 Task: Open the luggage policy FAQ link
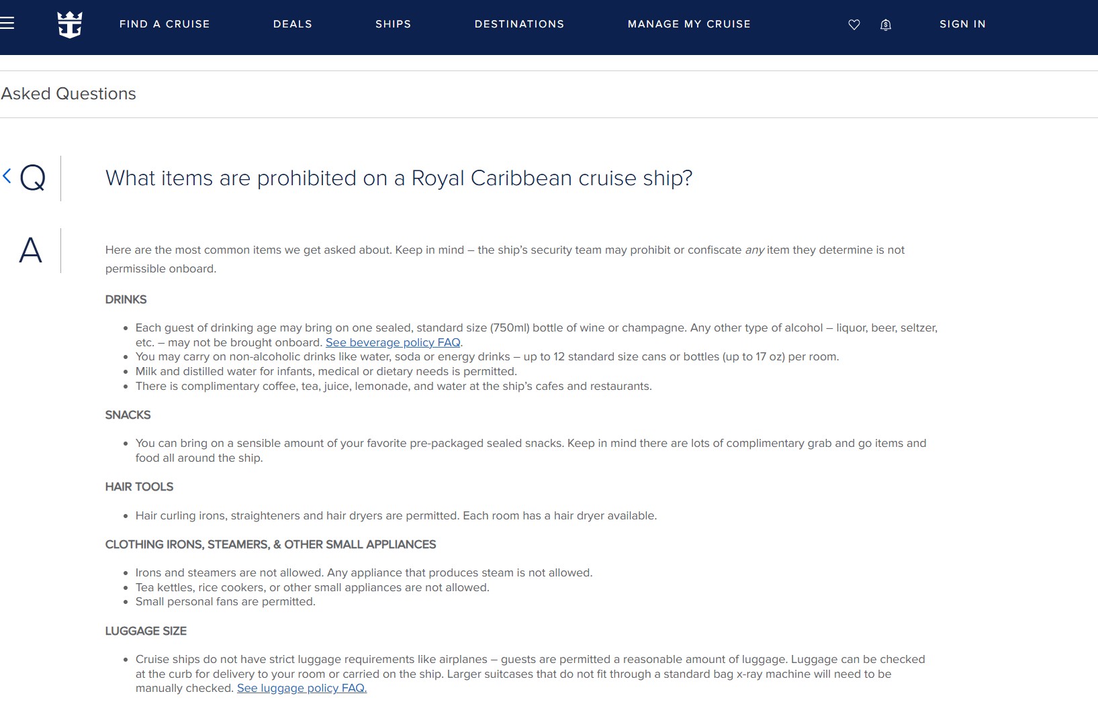[302, 688]
